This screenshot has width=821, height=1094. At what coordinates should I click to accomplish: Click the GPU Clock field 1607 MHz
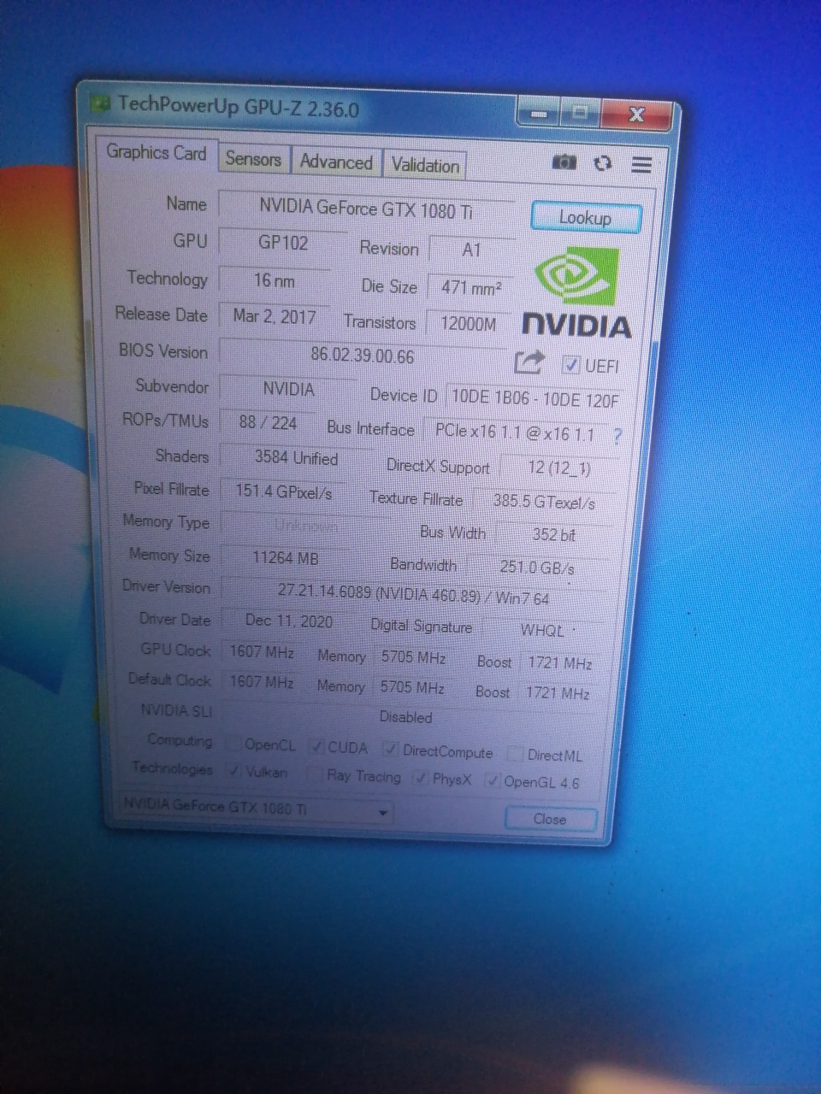point(262,652)
